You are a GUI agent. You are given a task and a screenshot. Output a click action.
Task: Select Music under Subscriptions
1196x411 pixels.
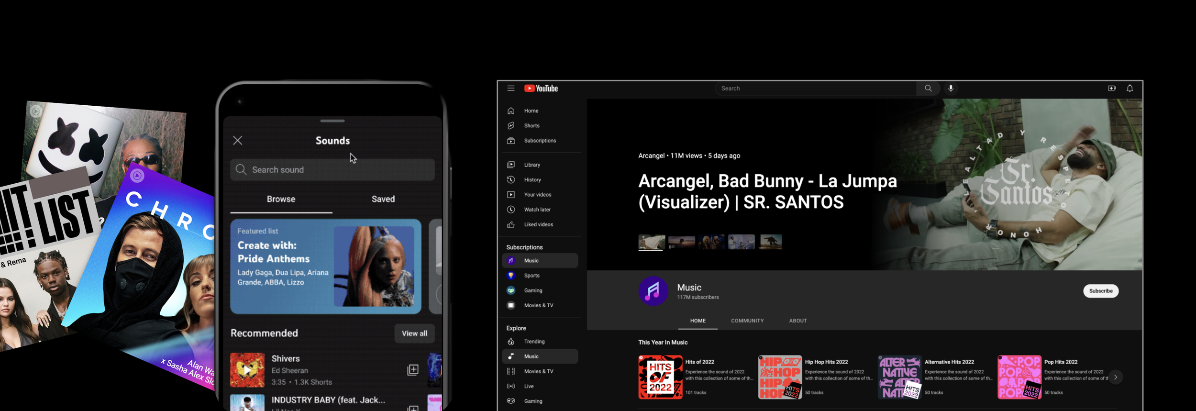540,261
